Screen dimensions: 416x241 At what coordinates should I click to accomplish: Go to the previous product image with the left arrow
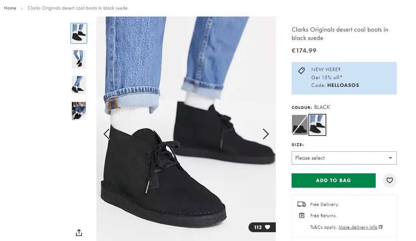106,134
